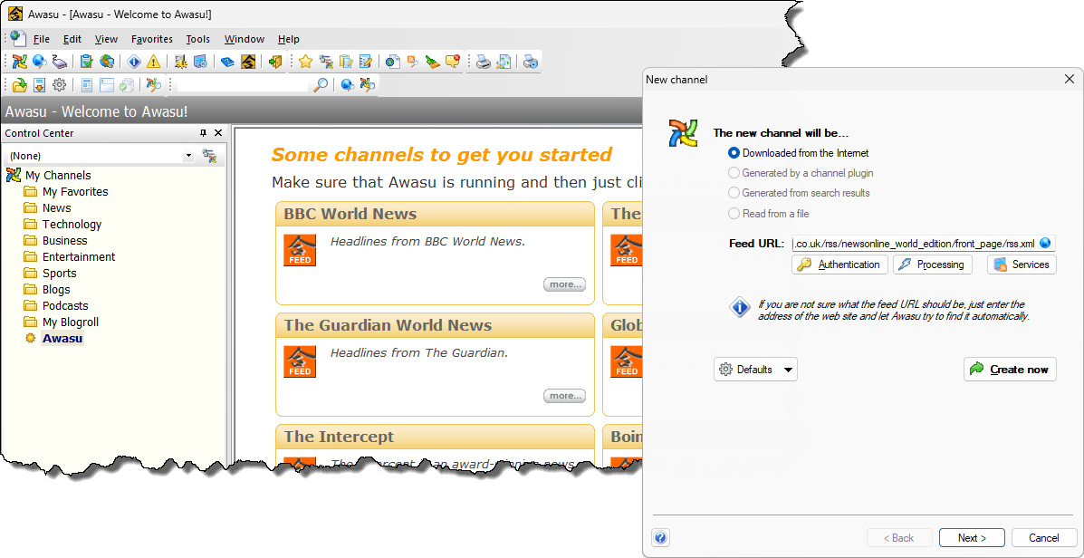
Task: Click the globe icon inside Feed URL field
Action: point(1045,244)
